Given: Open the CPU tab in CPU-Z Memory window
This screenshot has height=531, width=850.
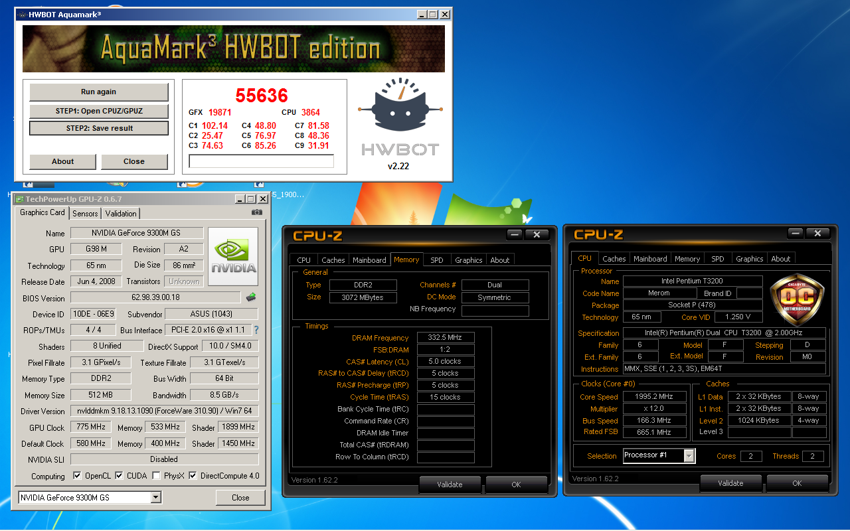Looking at the screenshot, I should coord(304,260).
